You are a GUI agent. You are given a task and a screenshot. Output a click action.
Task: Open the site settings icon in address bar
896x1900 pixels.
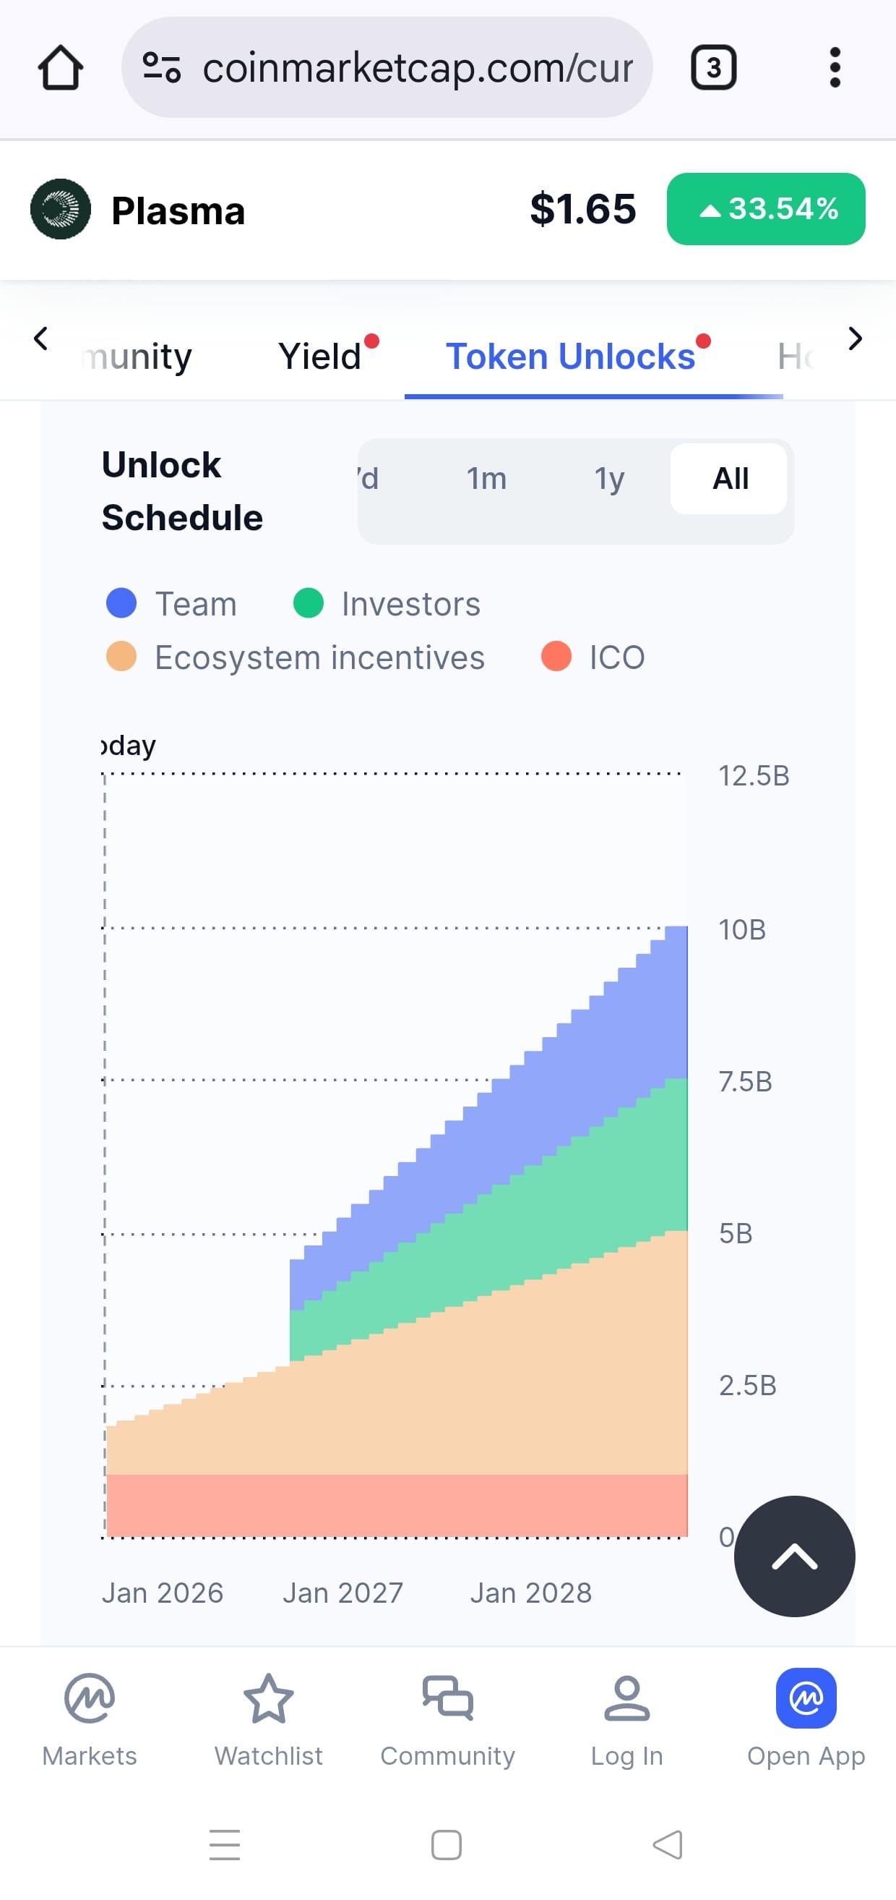[161, 68]
